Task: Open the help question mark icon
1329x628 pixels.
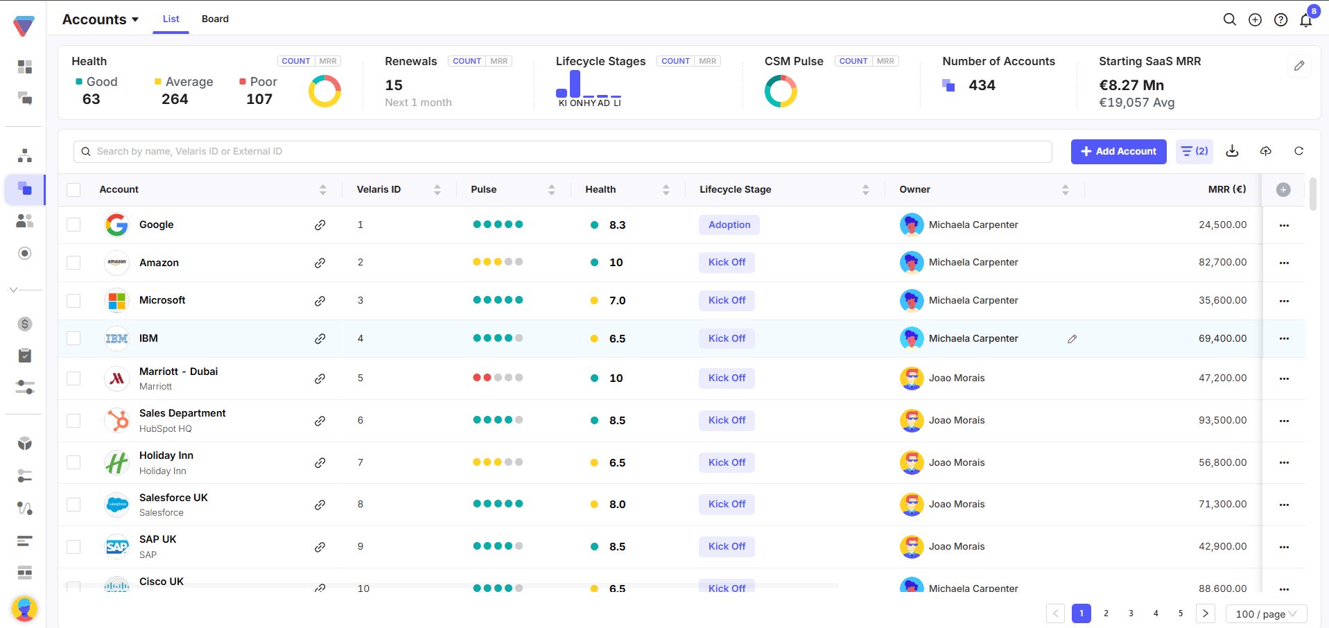Action: (1281, 19)
